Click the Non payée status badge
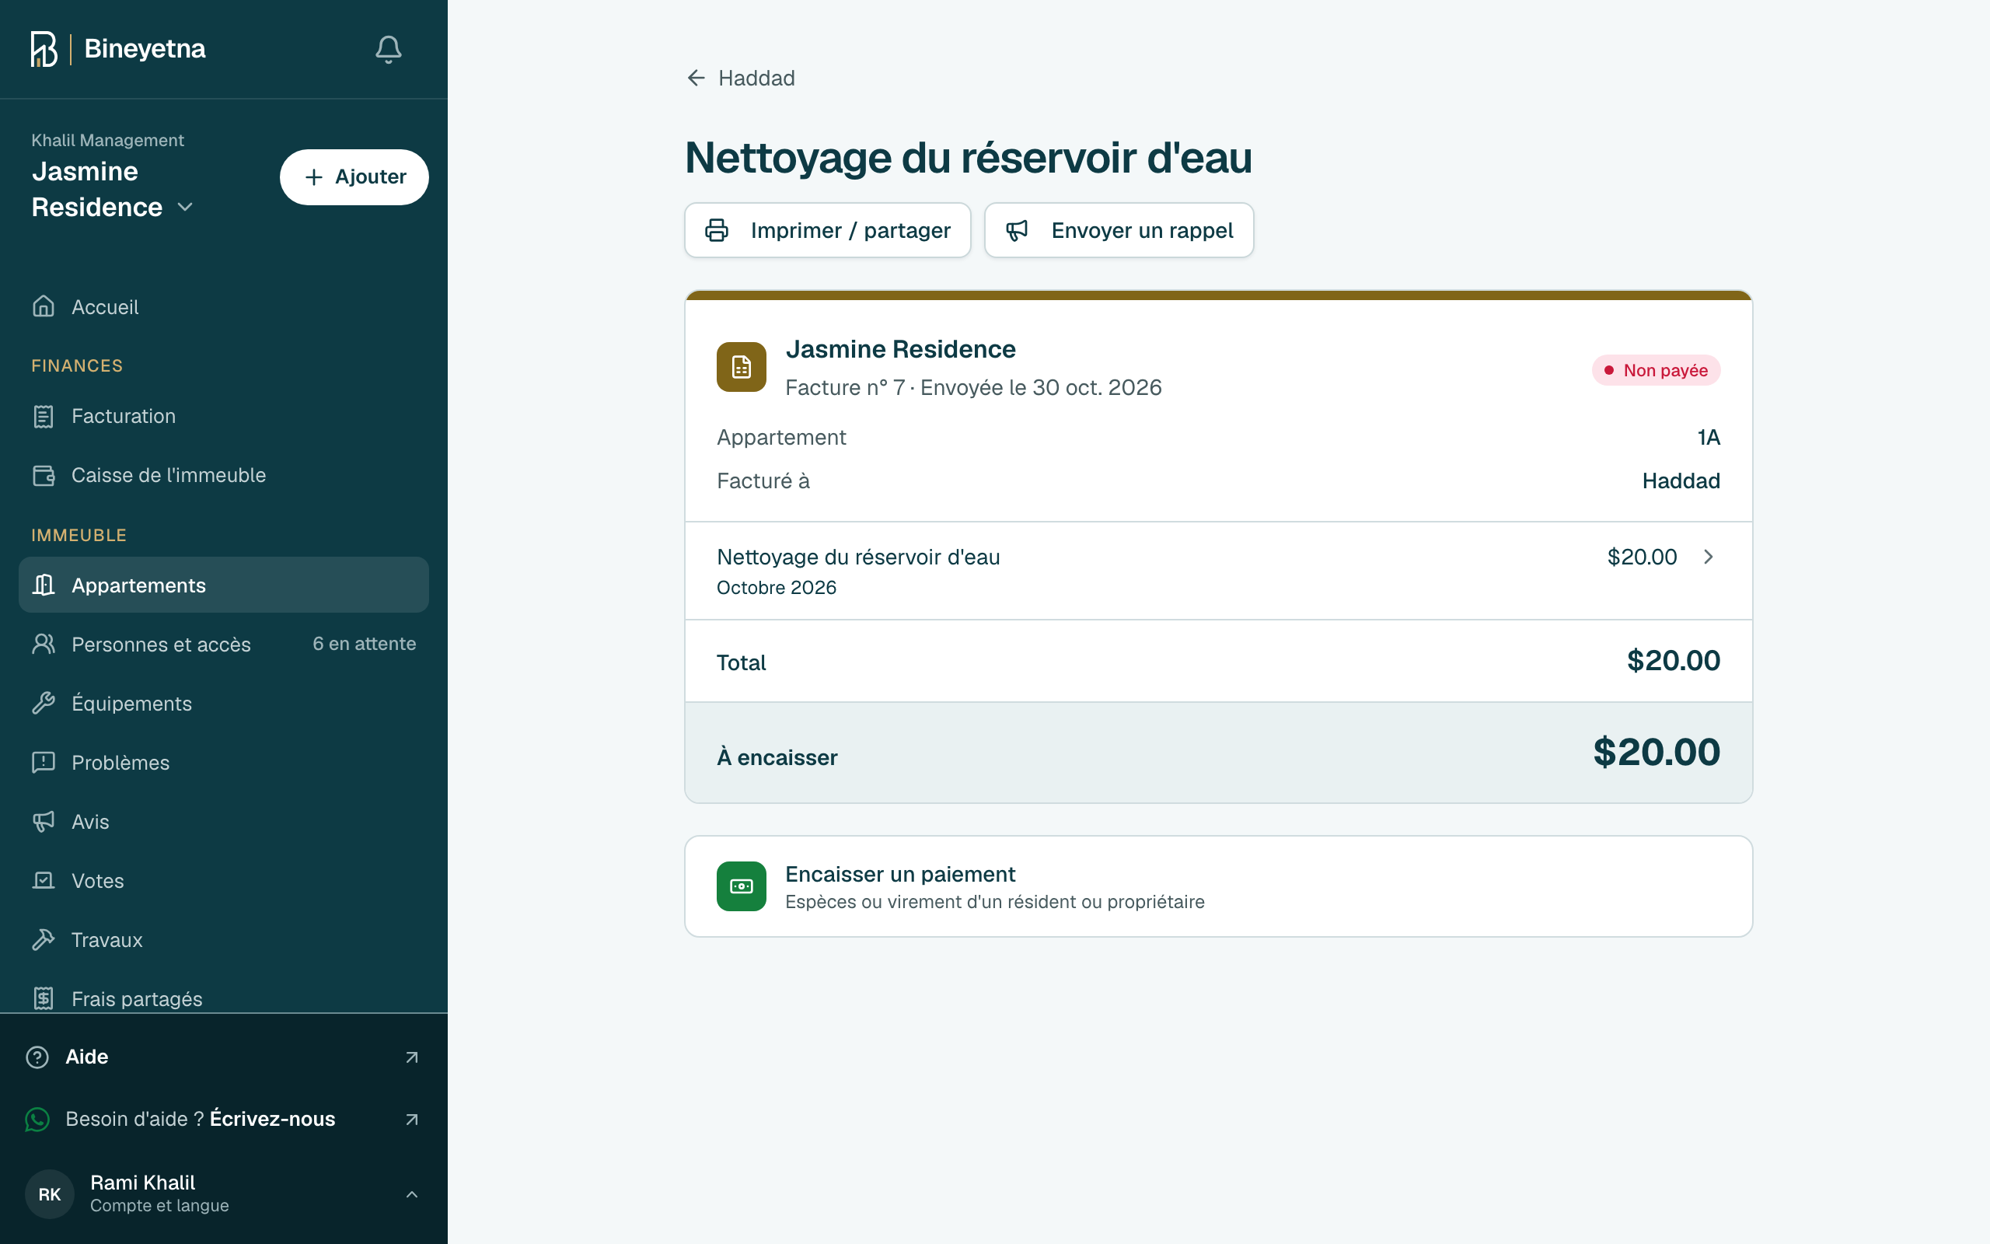 point(1655,370)
